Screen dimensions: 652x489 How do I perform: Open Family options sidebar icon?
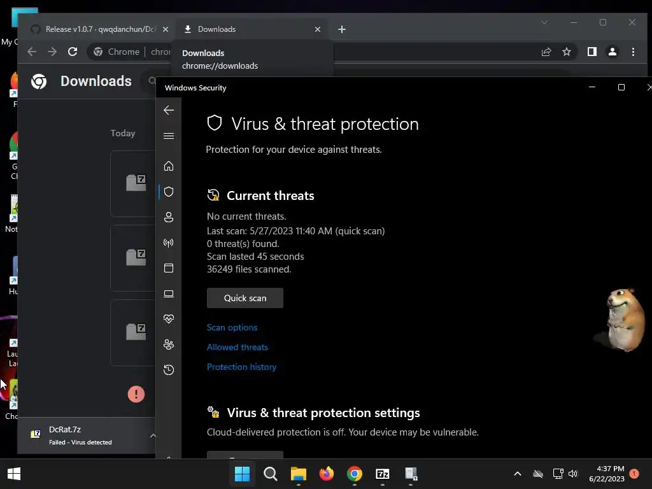click(168, 344)
